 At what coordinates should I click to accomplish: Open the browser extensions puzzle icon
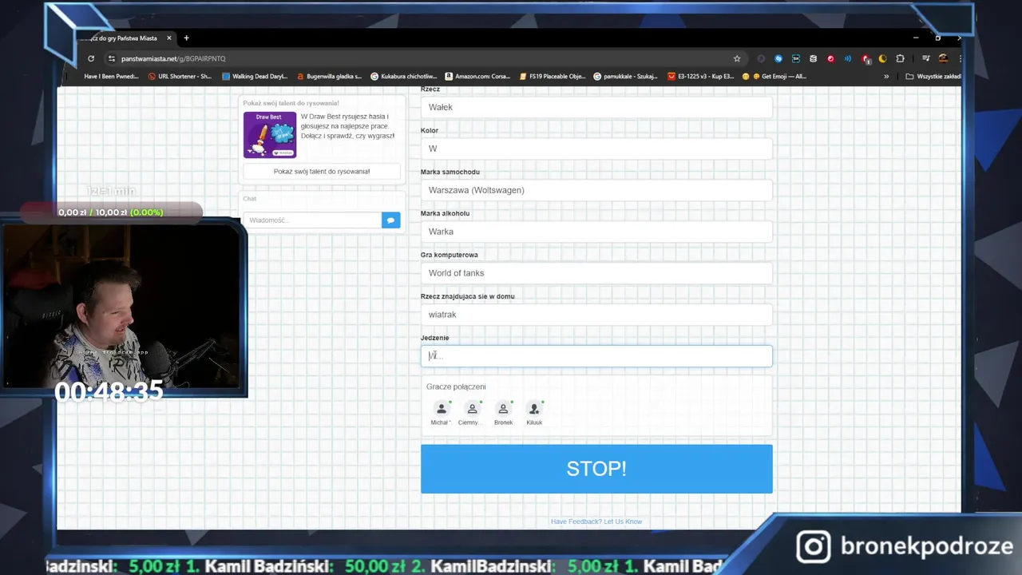click(x=900, y=58)
